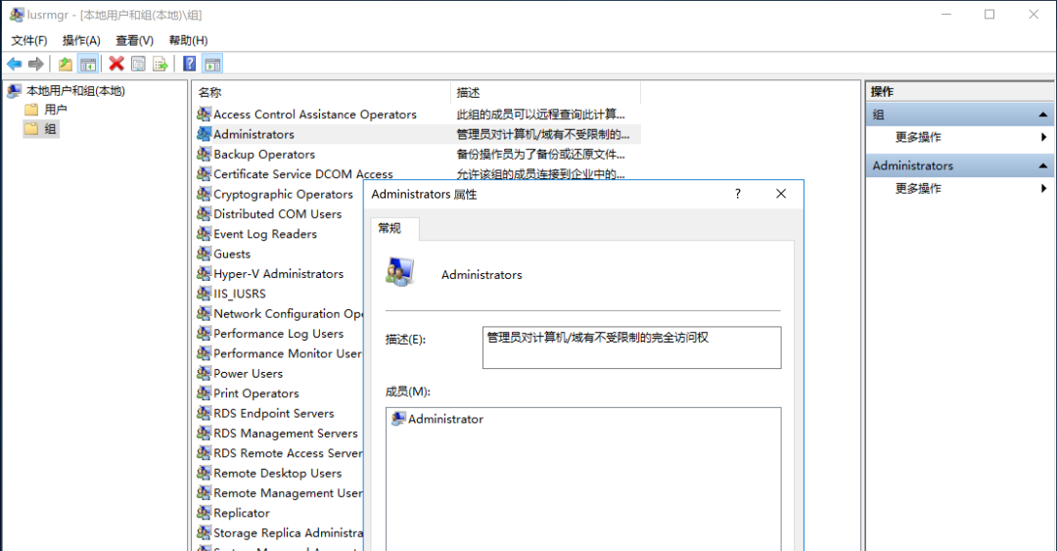
Task: Click the folder Up one level icon
Action: click(x=66, y=64)
